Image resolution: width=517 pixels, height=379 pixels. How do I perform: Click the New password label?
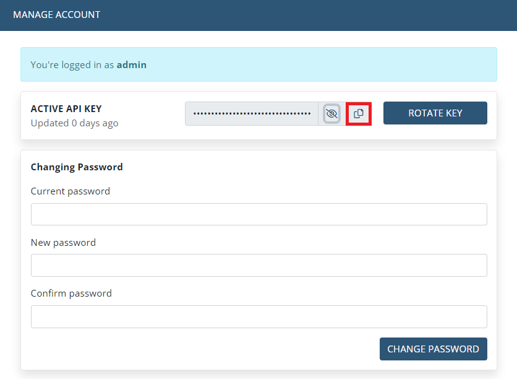[63, 243]
